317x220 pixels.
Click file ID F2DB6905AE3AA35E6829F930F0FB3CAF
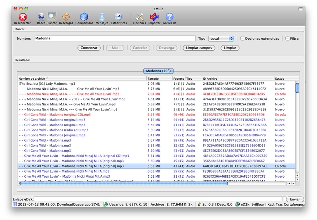233,171
